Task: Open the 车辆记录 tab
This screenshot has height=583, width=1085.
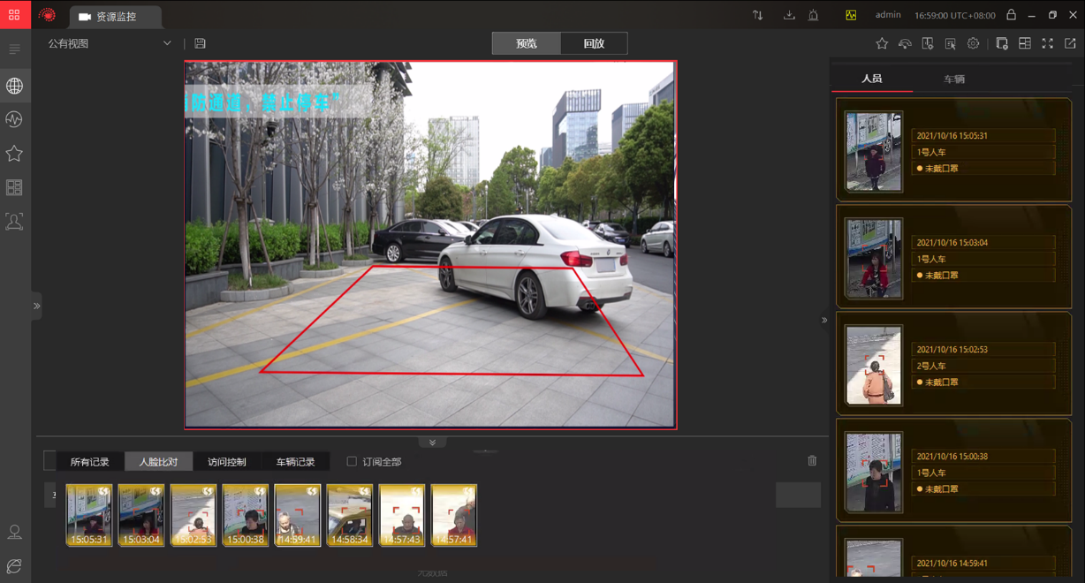Action: tap(295, 461)
